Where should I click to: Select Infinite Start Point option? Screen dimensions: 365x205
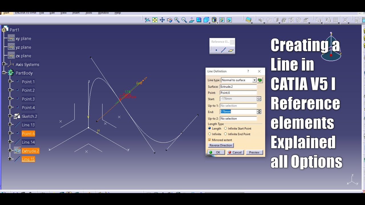pos(226,128)
